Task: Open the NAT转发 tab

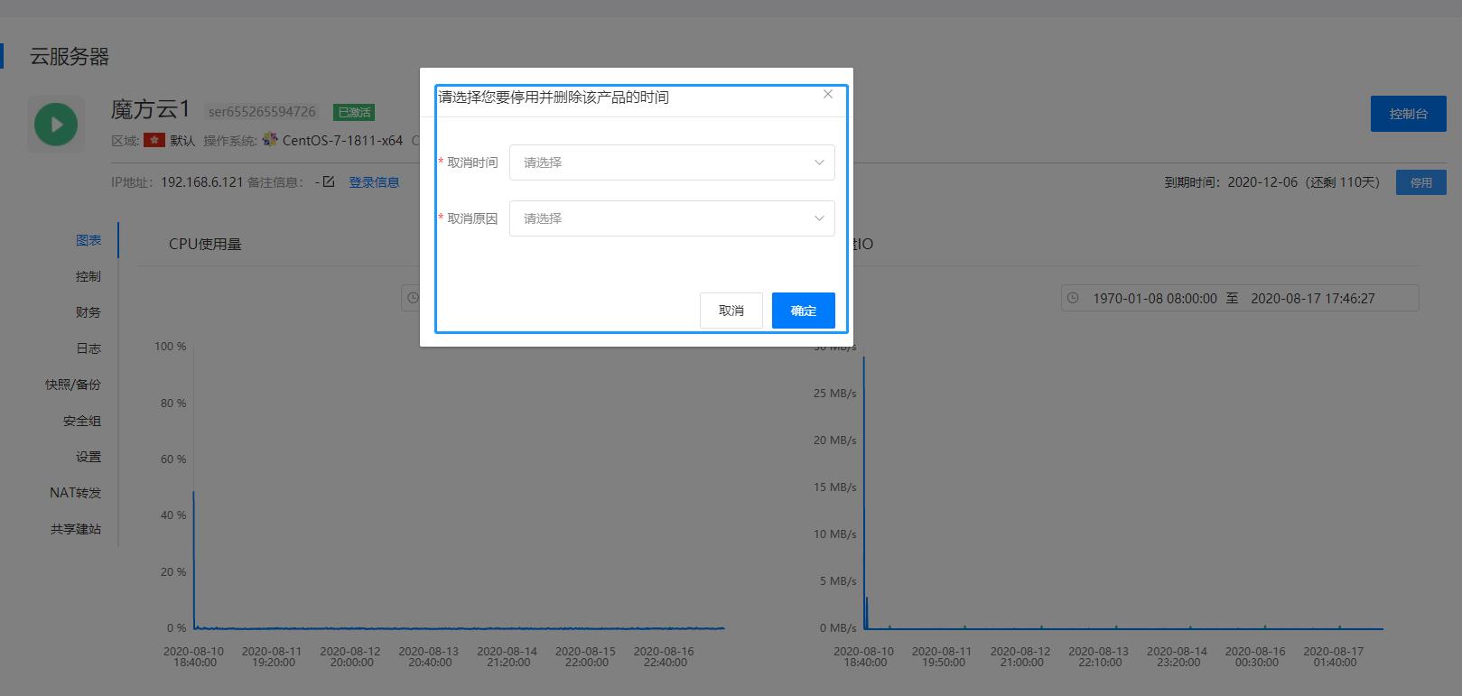Action: coord(76,493)
